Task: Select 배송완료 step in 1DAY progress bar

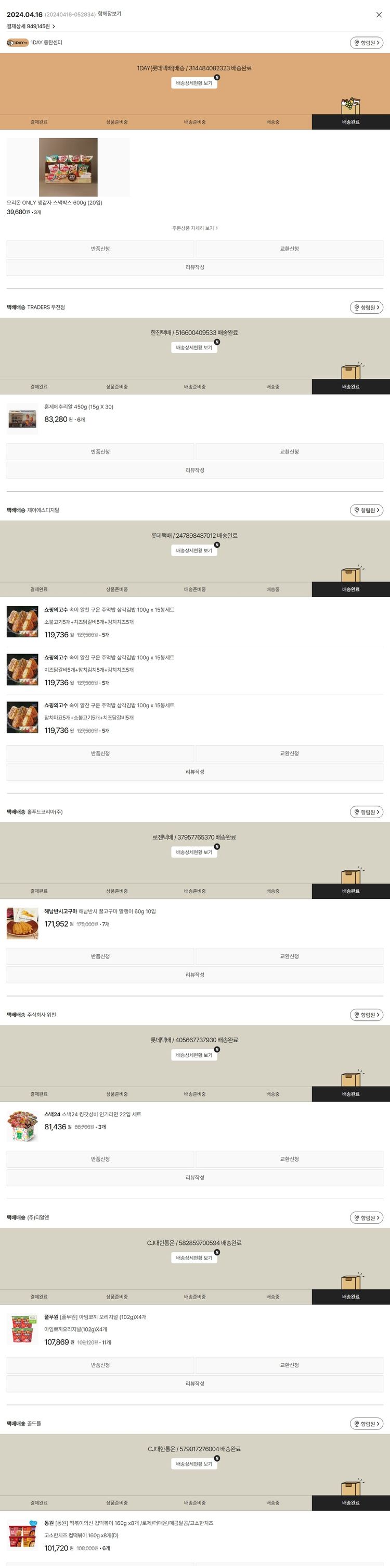Action: [x=350, y=122]
